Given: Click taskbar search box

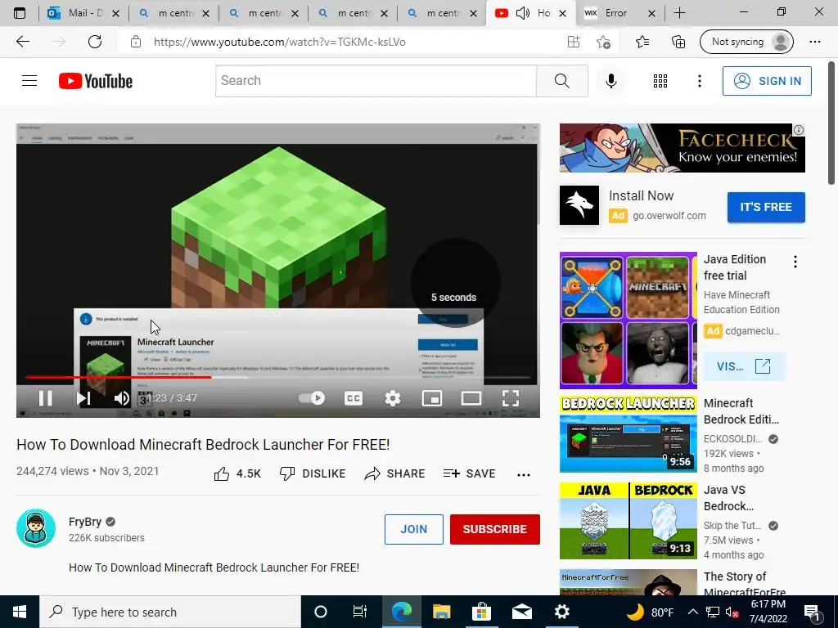Looking at the screenshot, I should [170, 612].
